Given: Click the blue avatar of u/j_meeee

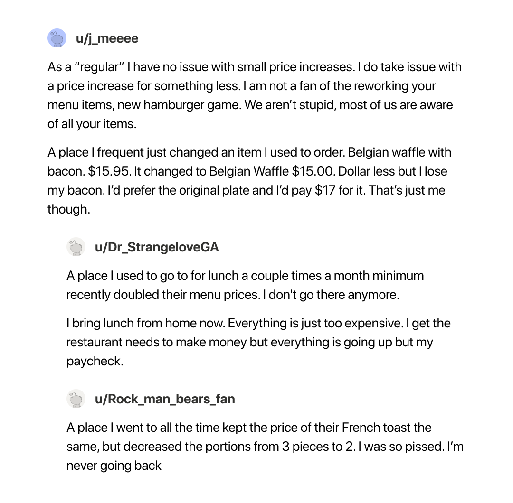Looking at the screenshot, I should 57,38.
